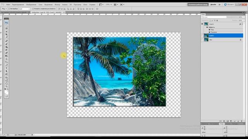Collapse effects list arrow on Слой 2
The image size is (248, 139).
click(243, 24)
